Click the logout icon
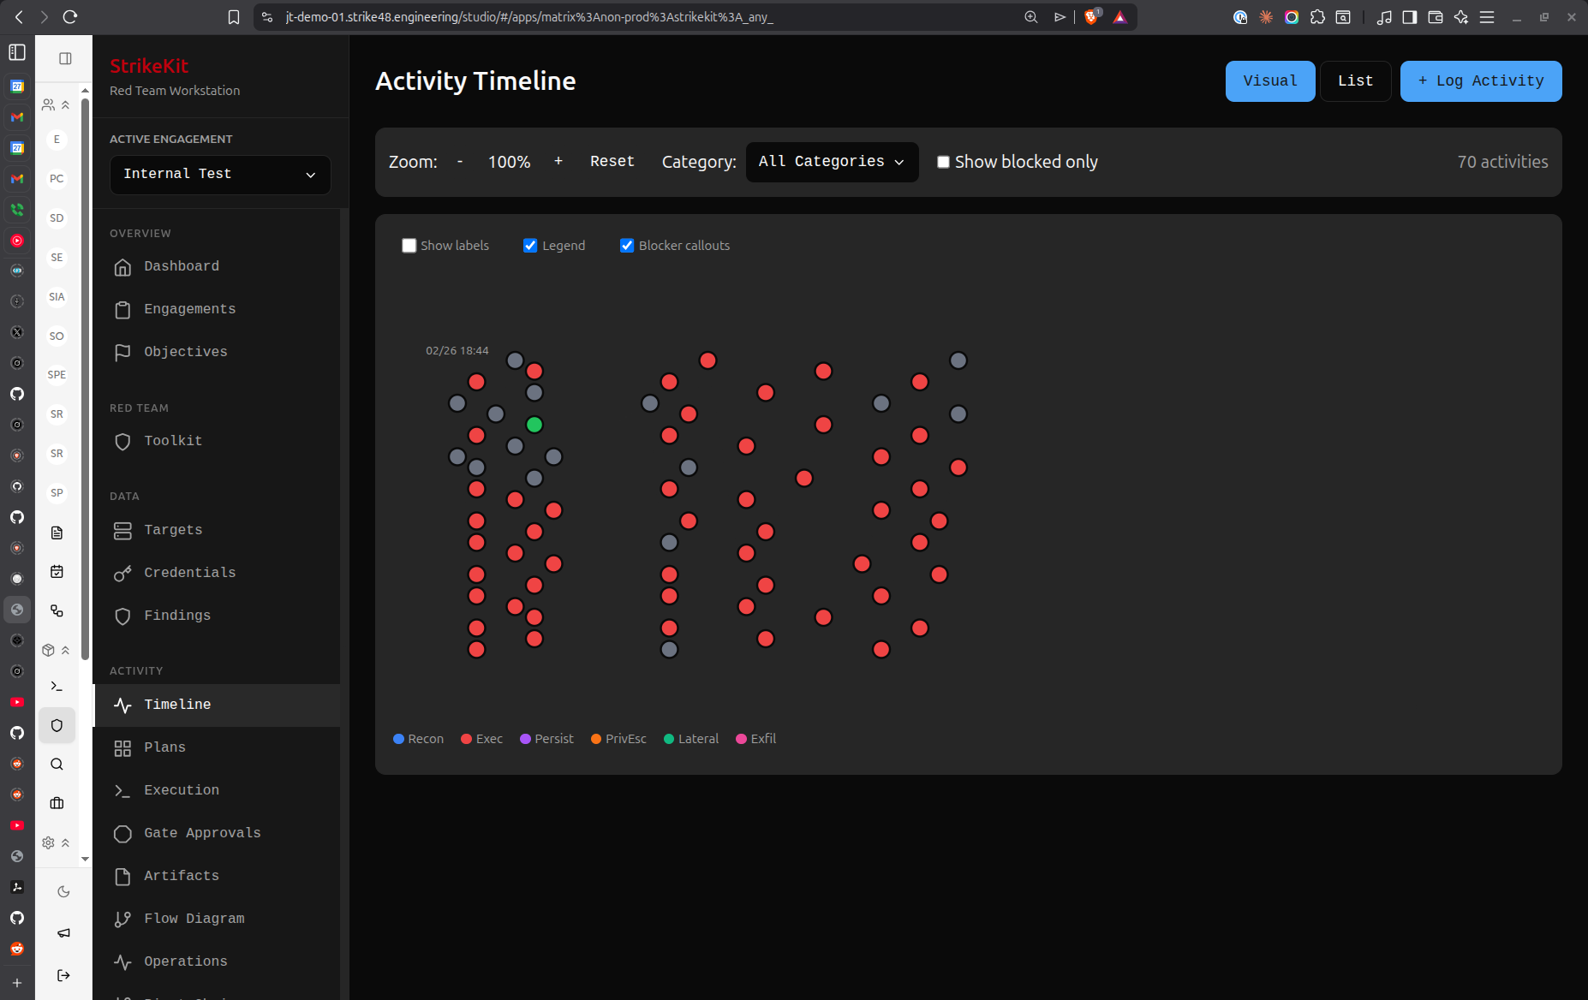Screen dimensions: 1588x1000 63,975
